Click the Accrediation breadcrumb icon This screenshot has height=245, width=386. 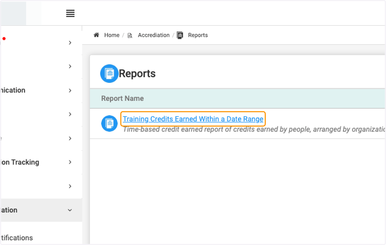click(130, 35)
